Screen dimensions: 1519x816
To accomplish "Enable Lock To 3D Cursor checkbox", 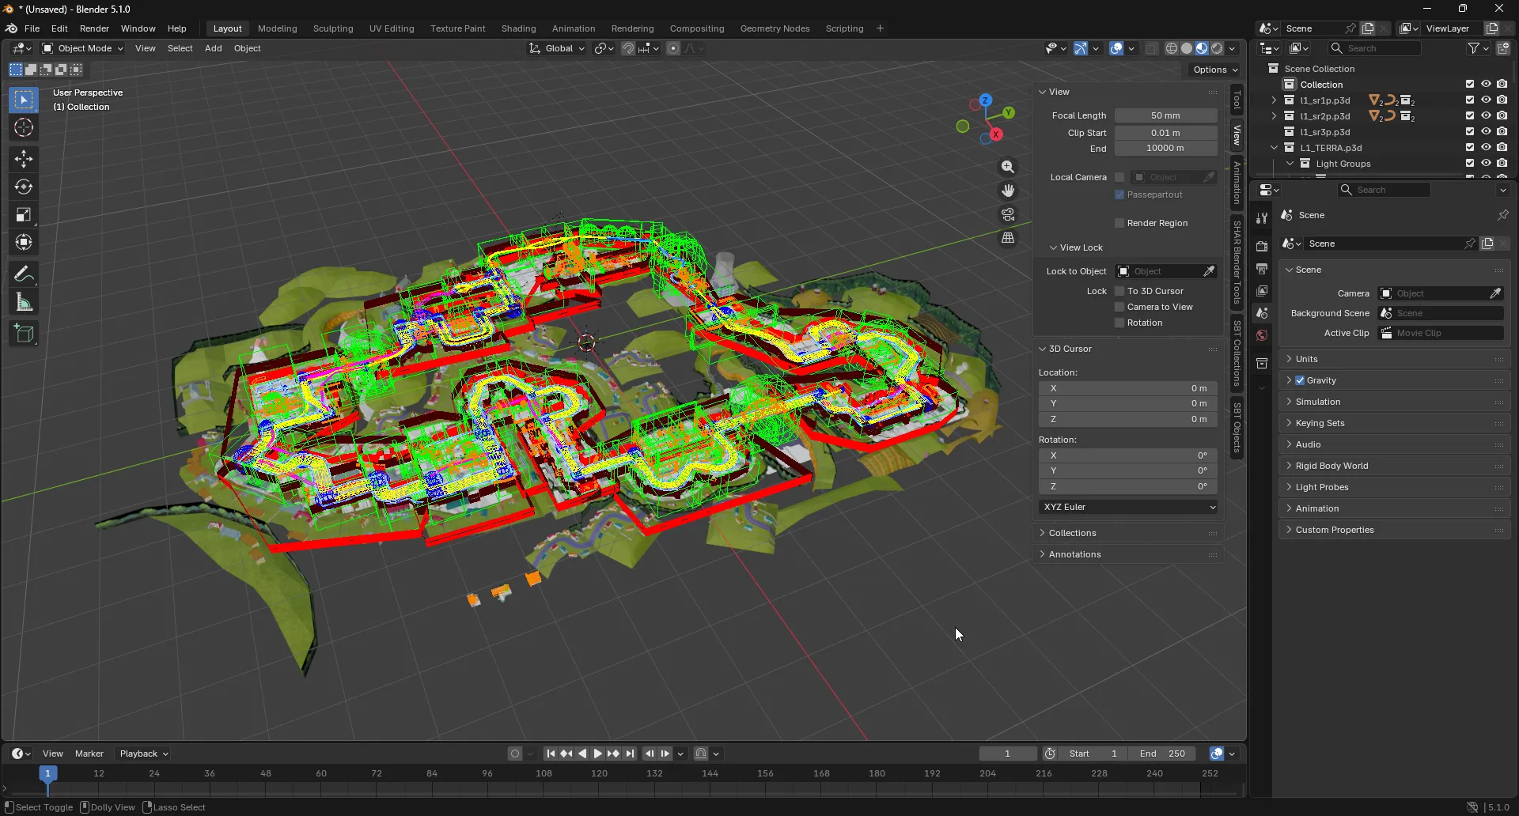I will coord(1119,291).
